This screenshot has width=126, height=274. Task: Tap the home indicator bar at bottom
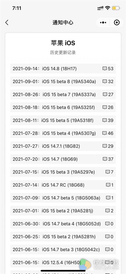(63, 271)
